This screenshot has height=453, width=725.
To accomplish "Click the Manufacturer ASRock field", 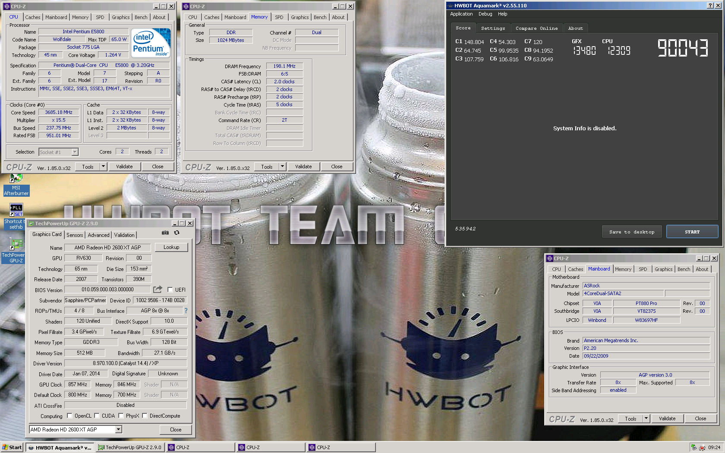I will click(x=646, y=286).
